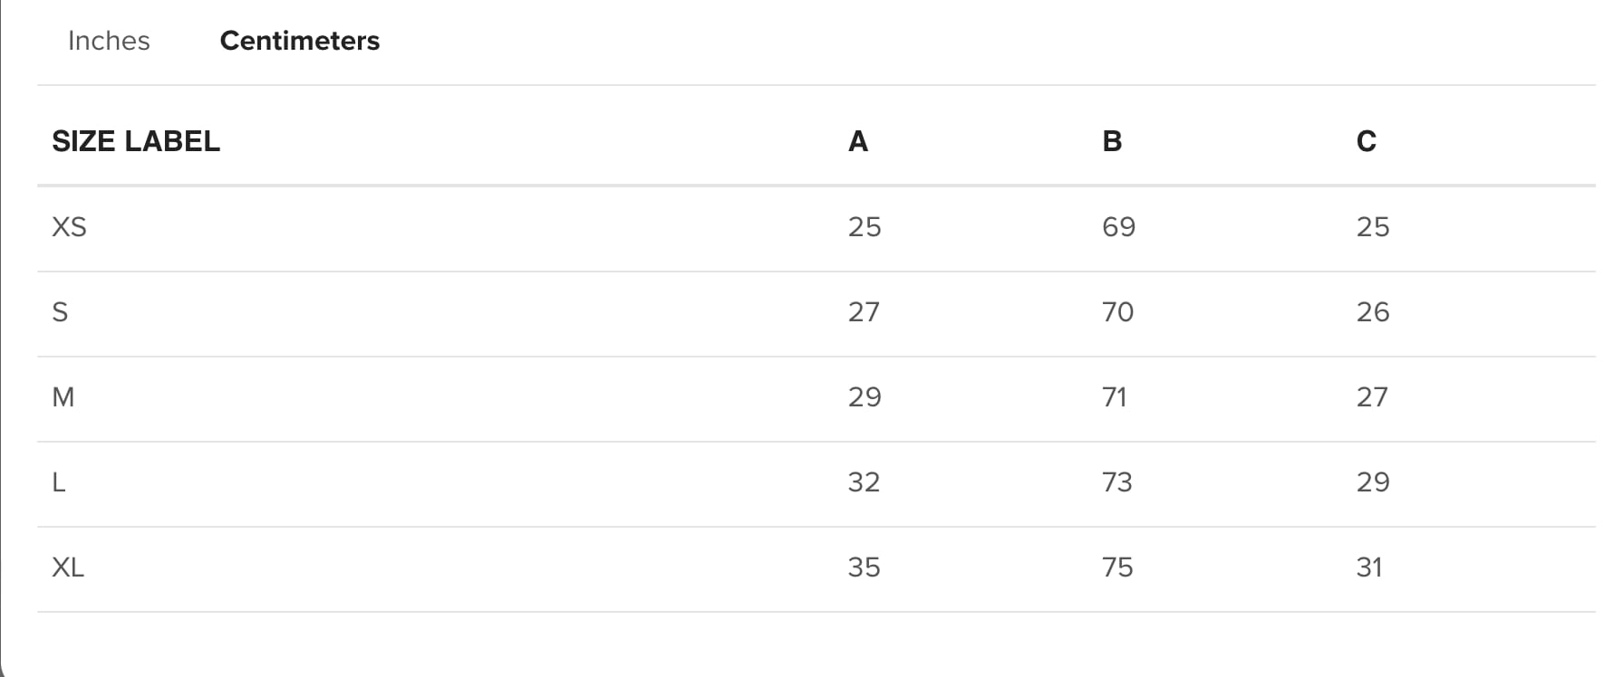The width and height of the screenshot is (1604, 677).
Task: Click the B measurement 70 for S
Action: pos(1117,312)
